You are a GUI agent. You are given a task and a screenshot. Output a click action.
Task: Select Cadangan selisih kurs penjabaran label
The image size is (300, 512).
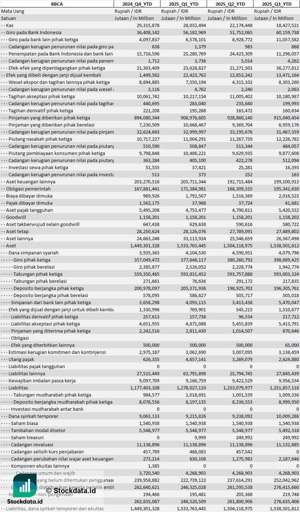(47, 452)
